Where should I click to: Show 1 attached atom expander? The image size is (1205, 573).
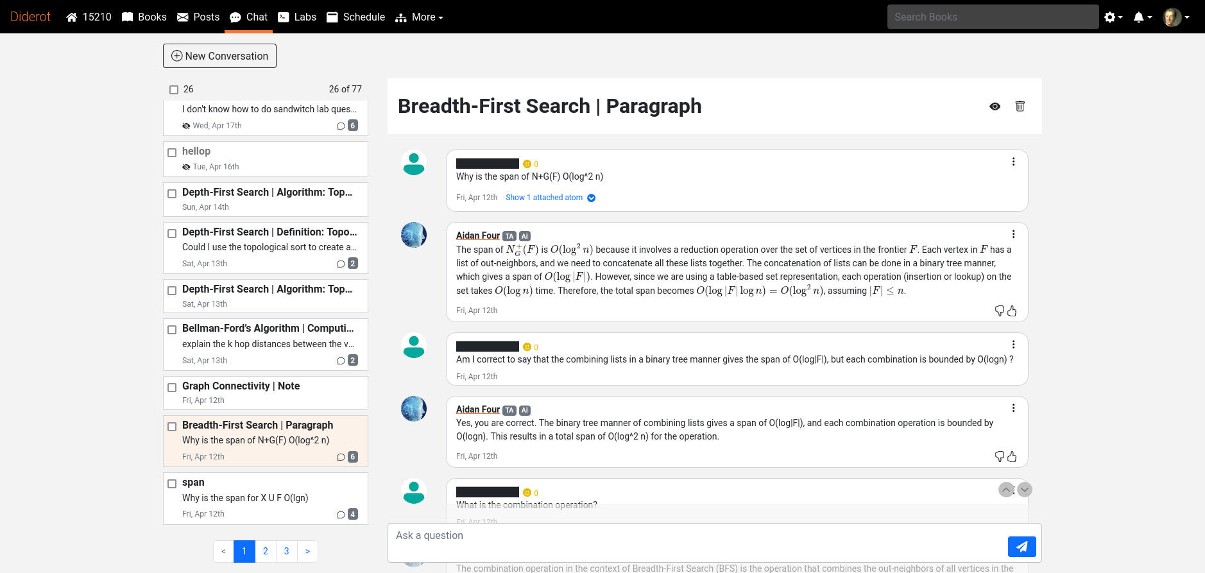tap(551, 198)
